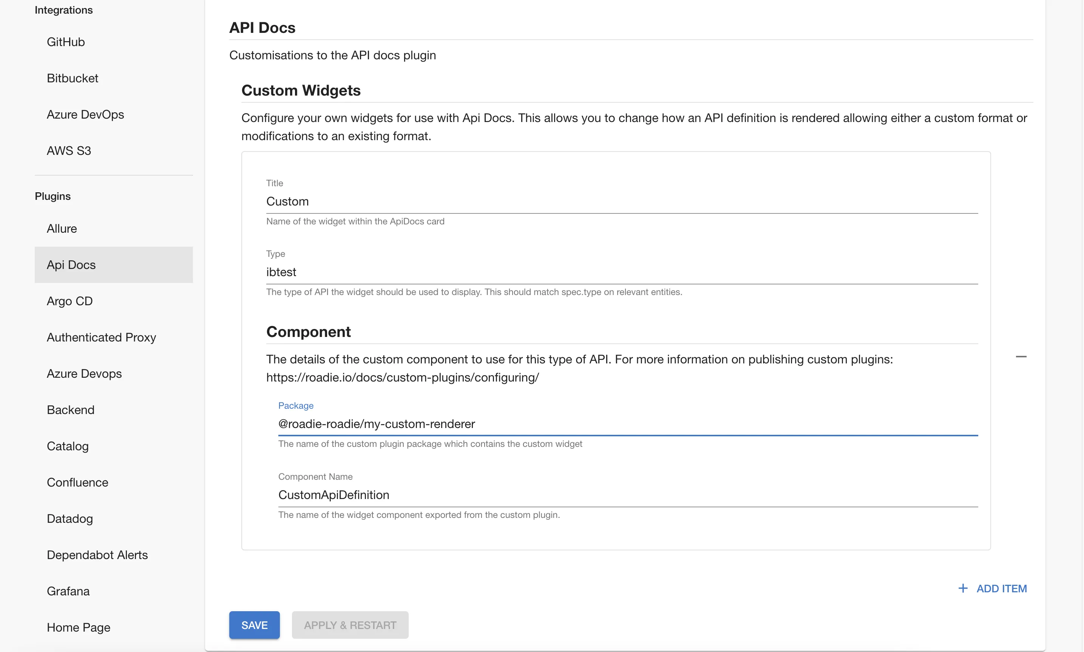Viewport: 1084px width, 652px height.
Task: Open Dependabot Alerts settings
Action: click(97, 555)
